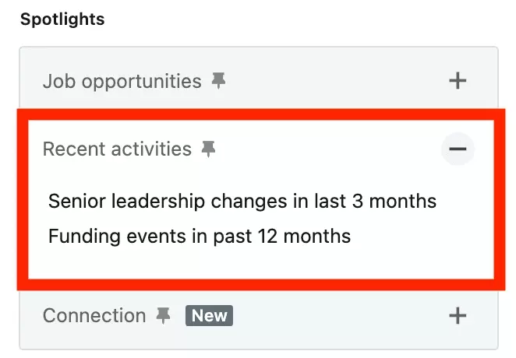Select Funding events in past 12 months
The image size is (516, 358).
point(200,236)
